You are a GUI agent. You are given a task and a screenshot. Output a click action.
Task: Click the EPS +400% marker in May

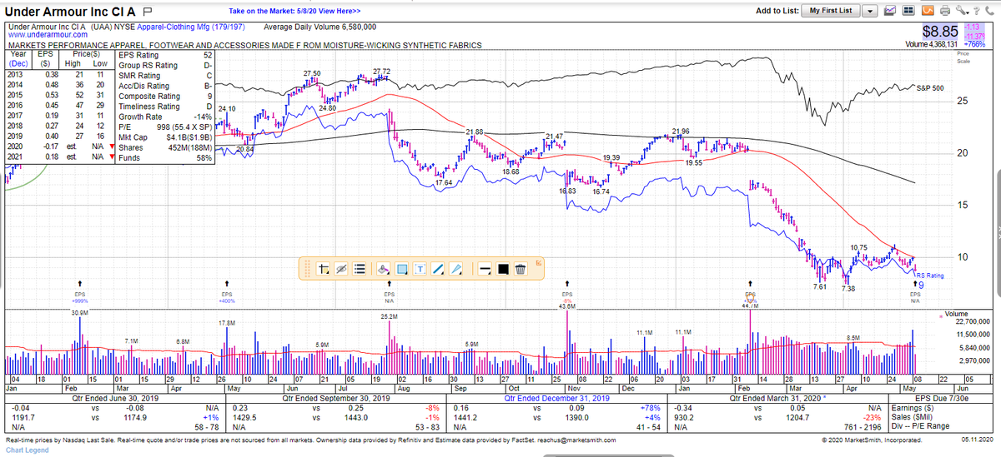click(227, 296)
